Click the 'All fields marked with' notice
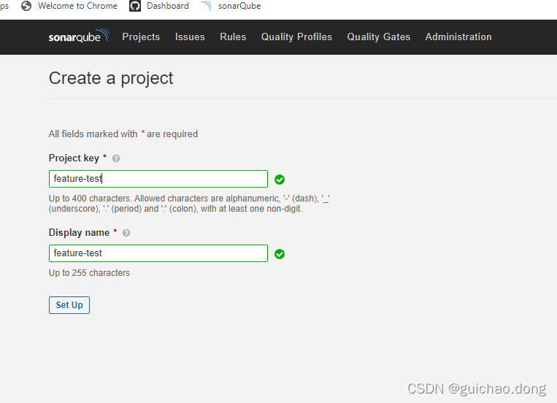 tap(123, 134)
